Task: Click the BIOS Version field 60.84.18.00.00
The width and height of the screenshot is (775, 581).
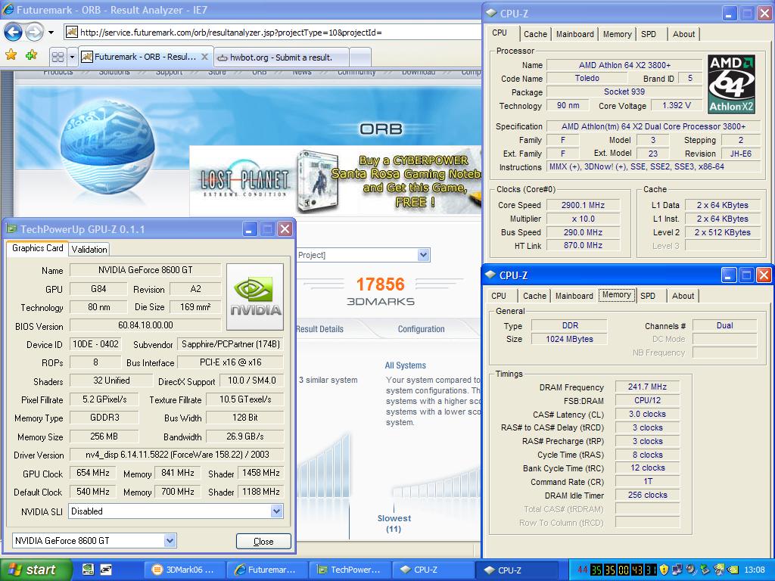Action: point(145,325)
